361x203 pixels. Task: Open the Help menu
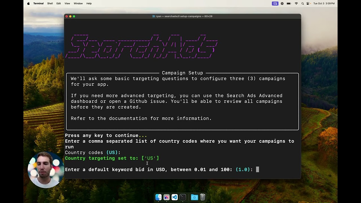tap(89, 3)
